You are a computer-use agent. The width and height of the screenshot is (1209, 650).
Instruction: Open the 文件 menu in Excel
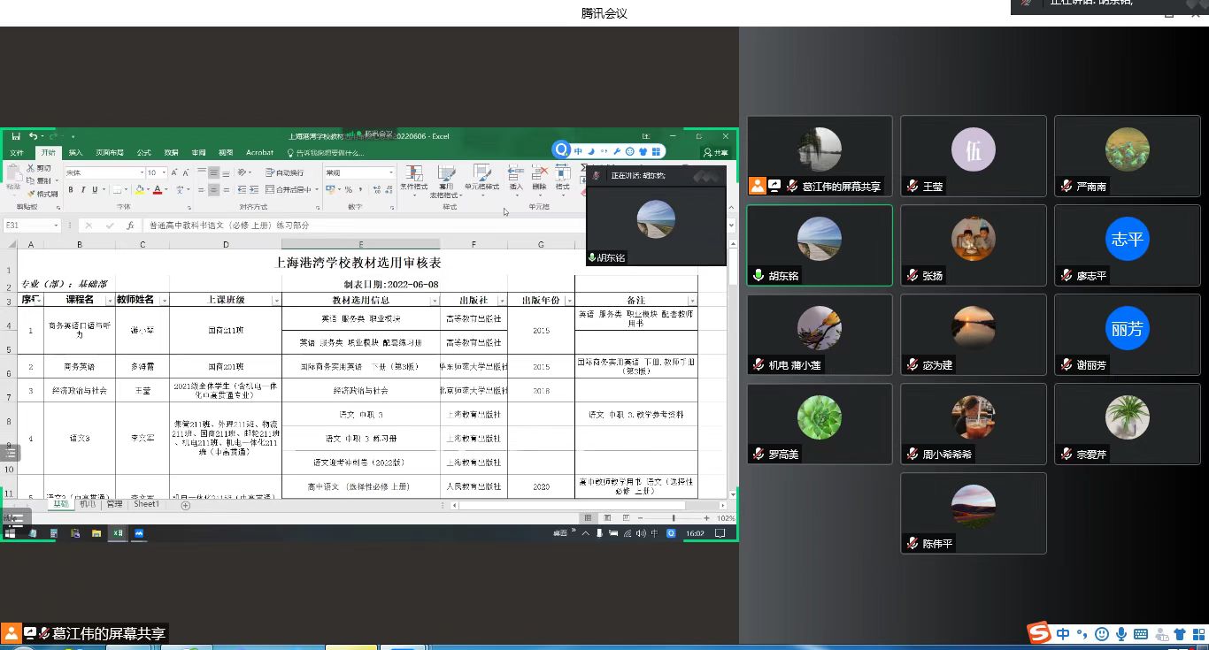[x=16, y=152]
